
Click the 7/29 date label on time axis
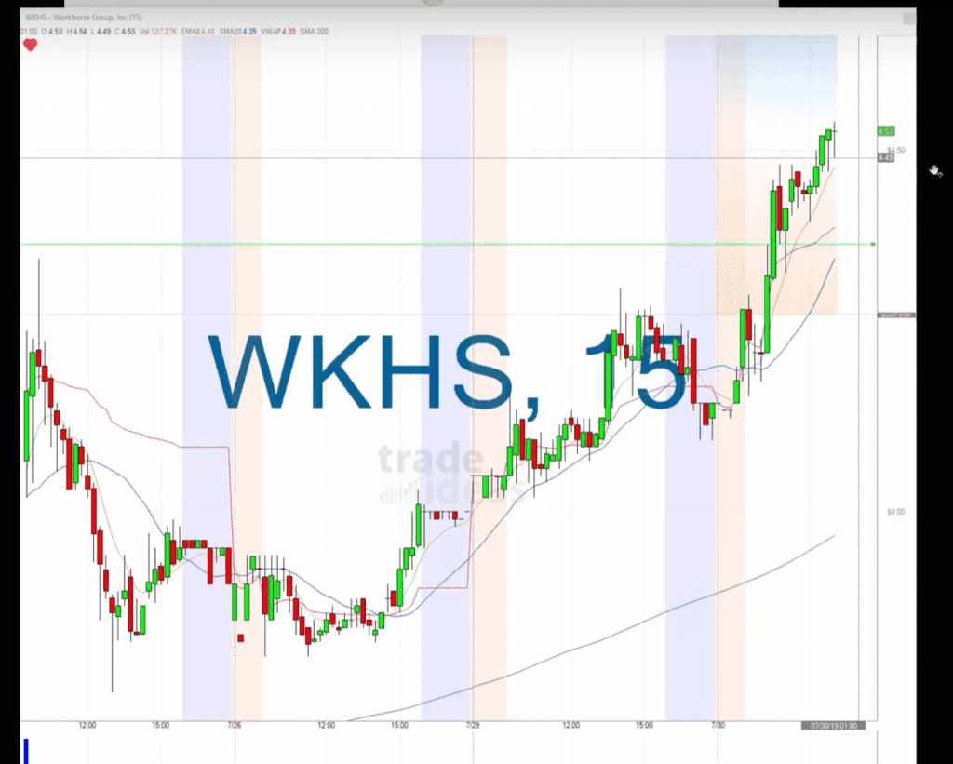pyautogui.click(x=473, y=725)
